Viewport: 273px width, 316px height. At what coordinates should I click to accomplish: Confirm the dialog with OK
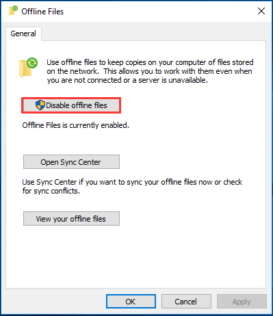click(x=131, y=302)
